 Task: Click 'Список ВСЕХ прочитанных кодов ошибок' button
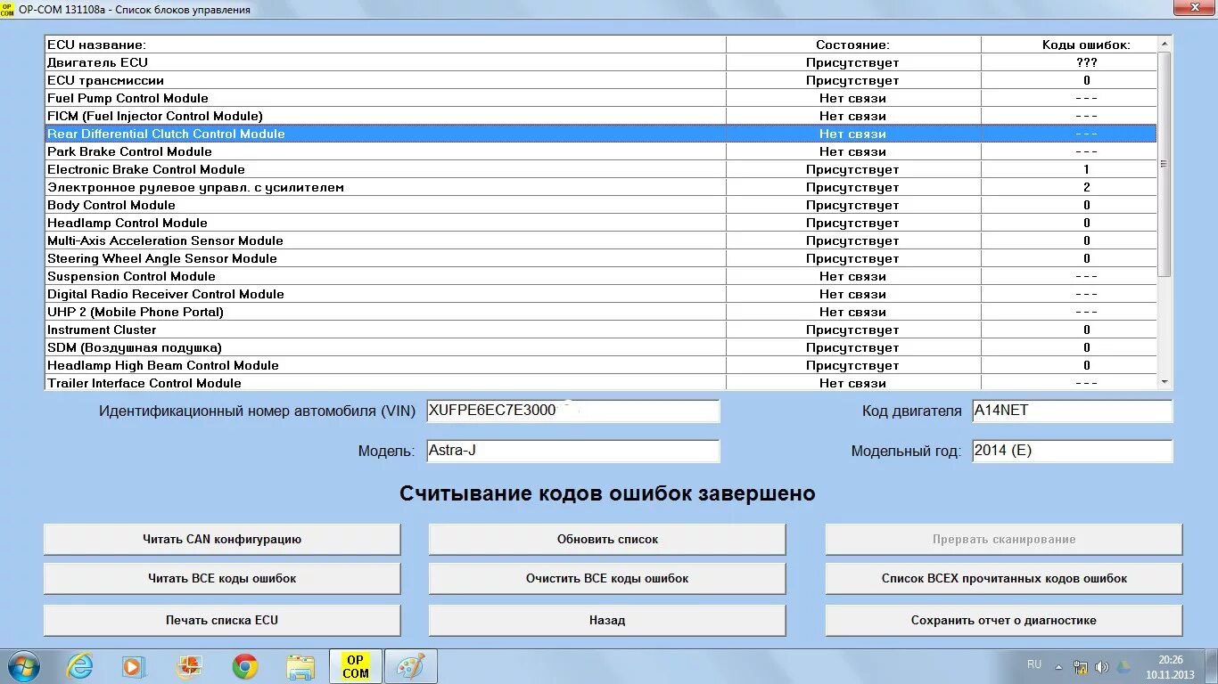1004,579
